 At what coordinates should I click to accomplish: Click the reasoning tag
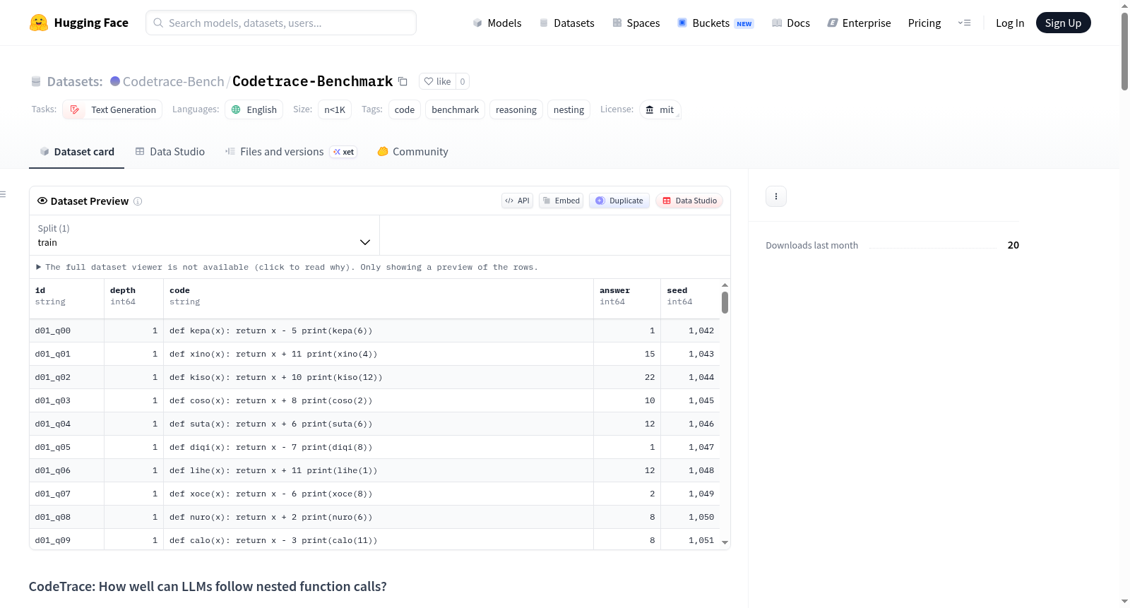(x=516, y=109)
